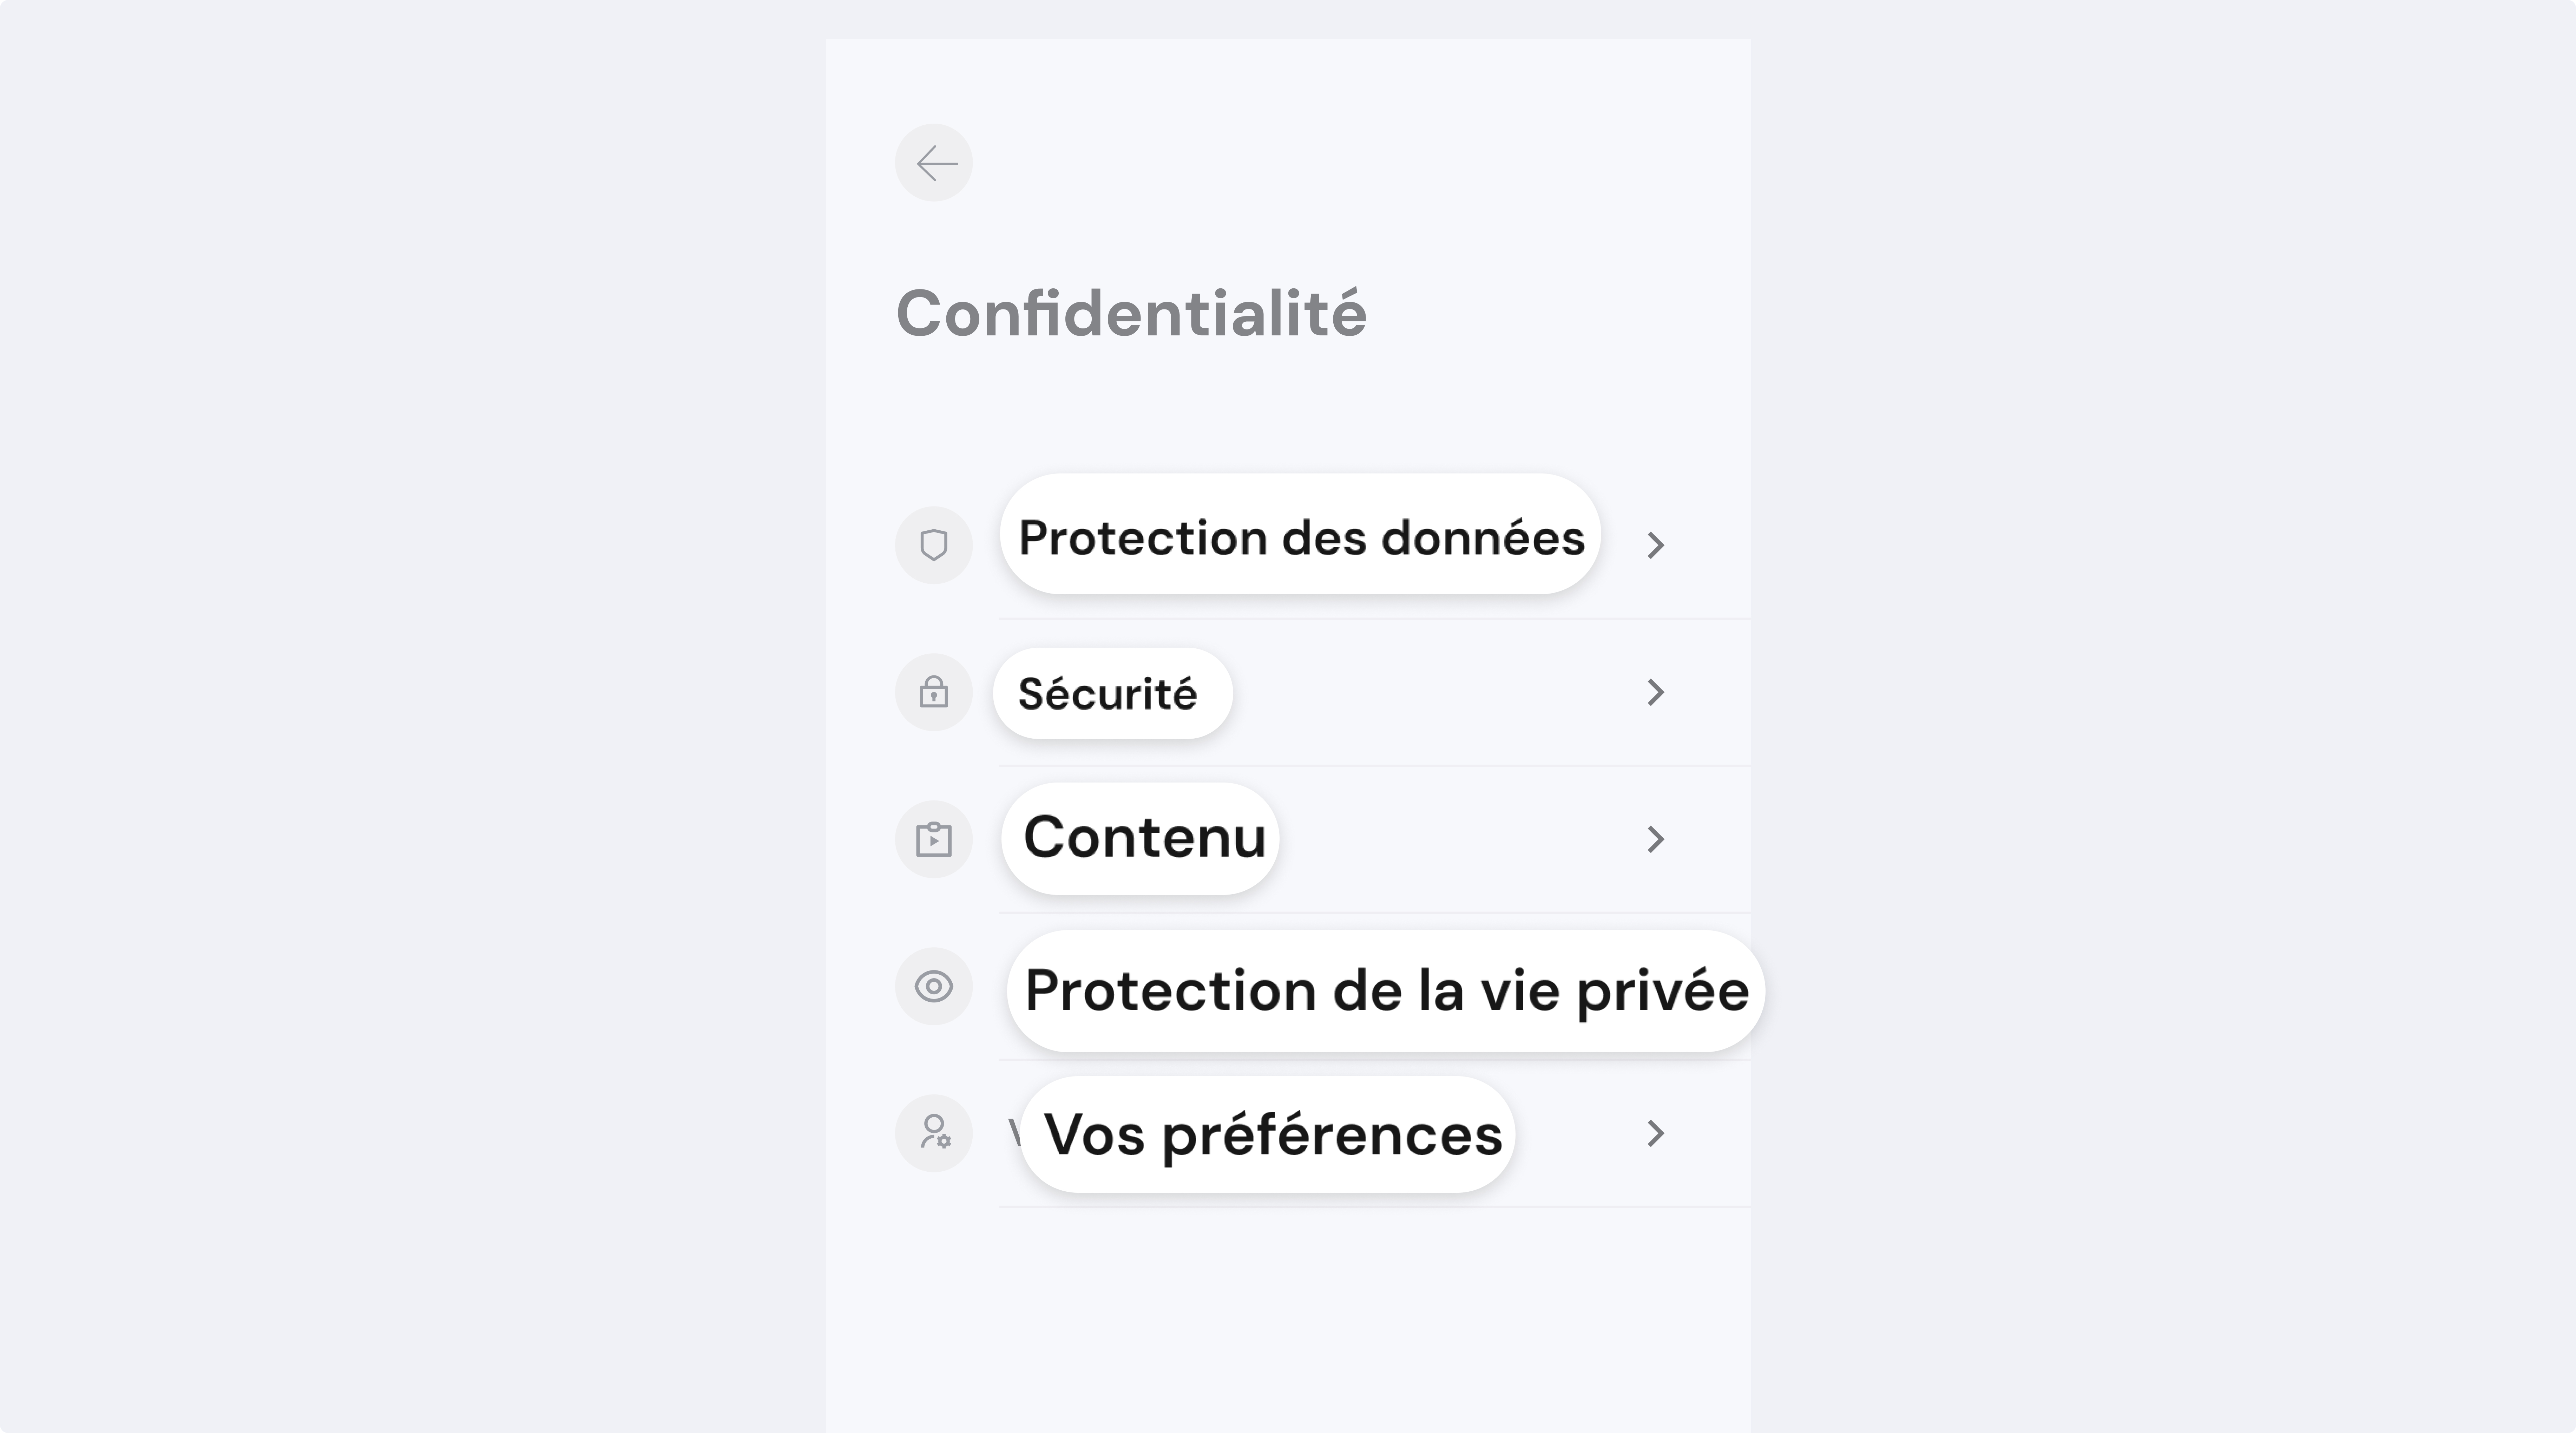The width and height of the screenshot is (2576, 1433).
Task: Click the shield icon for data protection
Action: 933,545
